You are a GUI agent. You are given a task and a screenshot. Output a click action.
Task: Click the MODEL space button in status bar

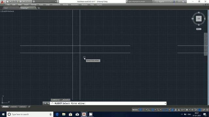(x=135, y=110)
